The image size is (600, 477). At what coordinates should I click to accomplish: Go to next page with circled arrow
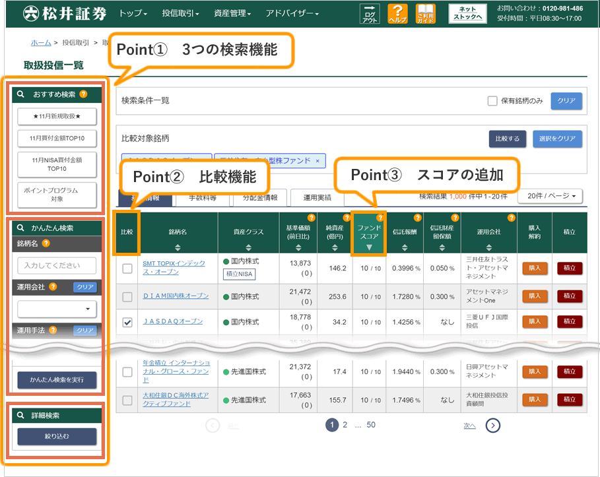point(493,426)
